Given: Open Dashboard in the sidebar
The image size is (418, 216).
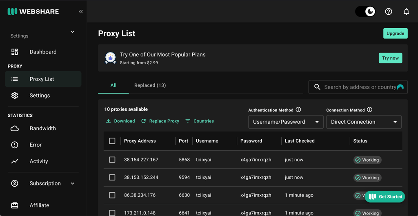Looking at the screenshot, I should (x=43, y=52).
